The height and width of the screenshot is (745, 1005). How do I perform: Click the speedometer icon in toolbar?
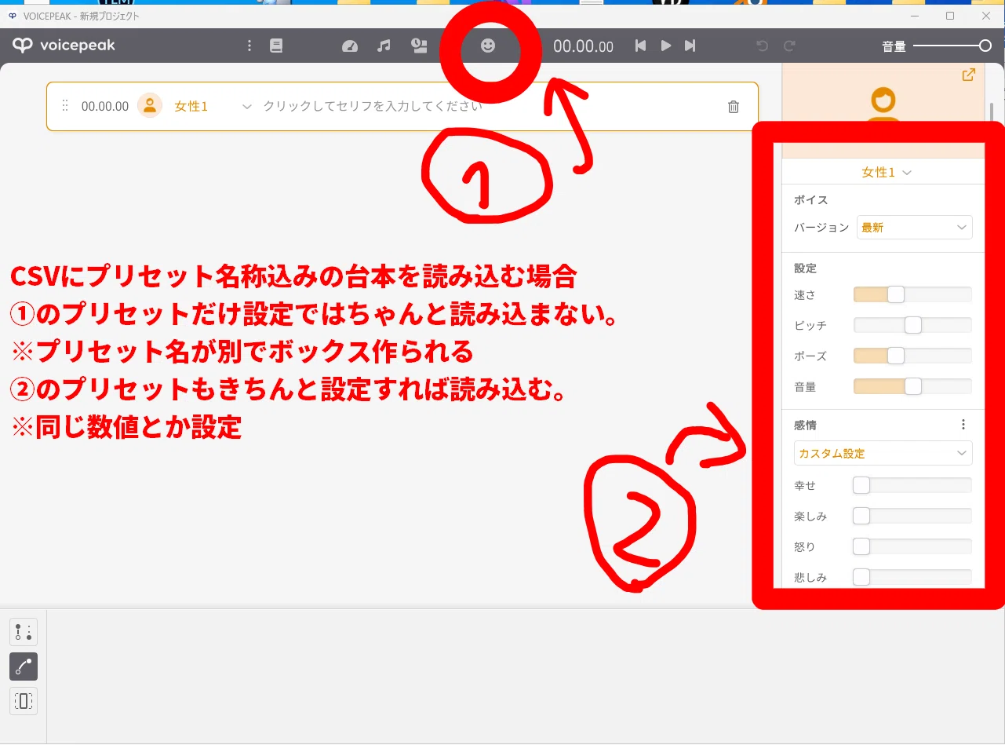(350, 46)
